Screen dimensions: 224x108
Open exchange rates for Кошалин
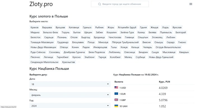tap(111, 32)
